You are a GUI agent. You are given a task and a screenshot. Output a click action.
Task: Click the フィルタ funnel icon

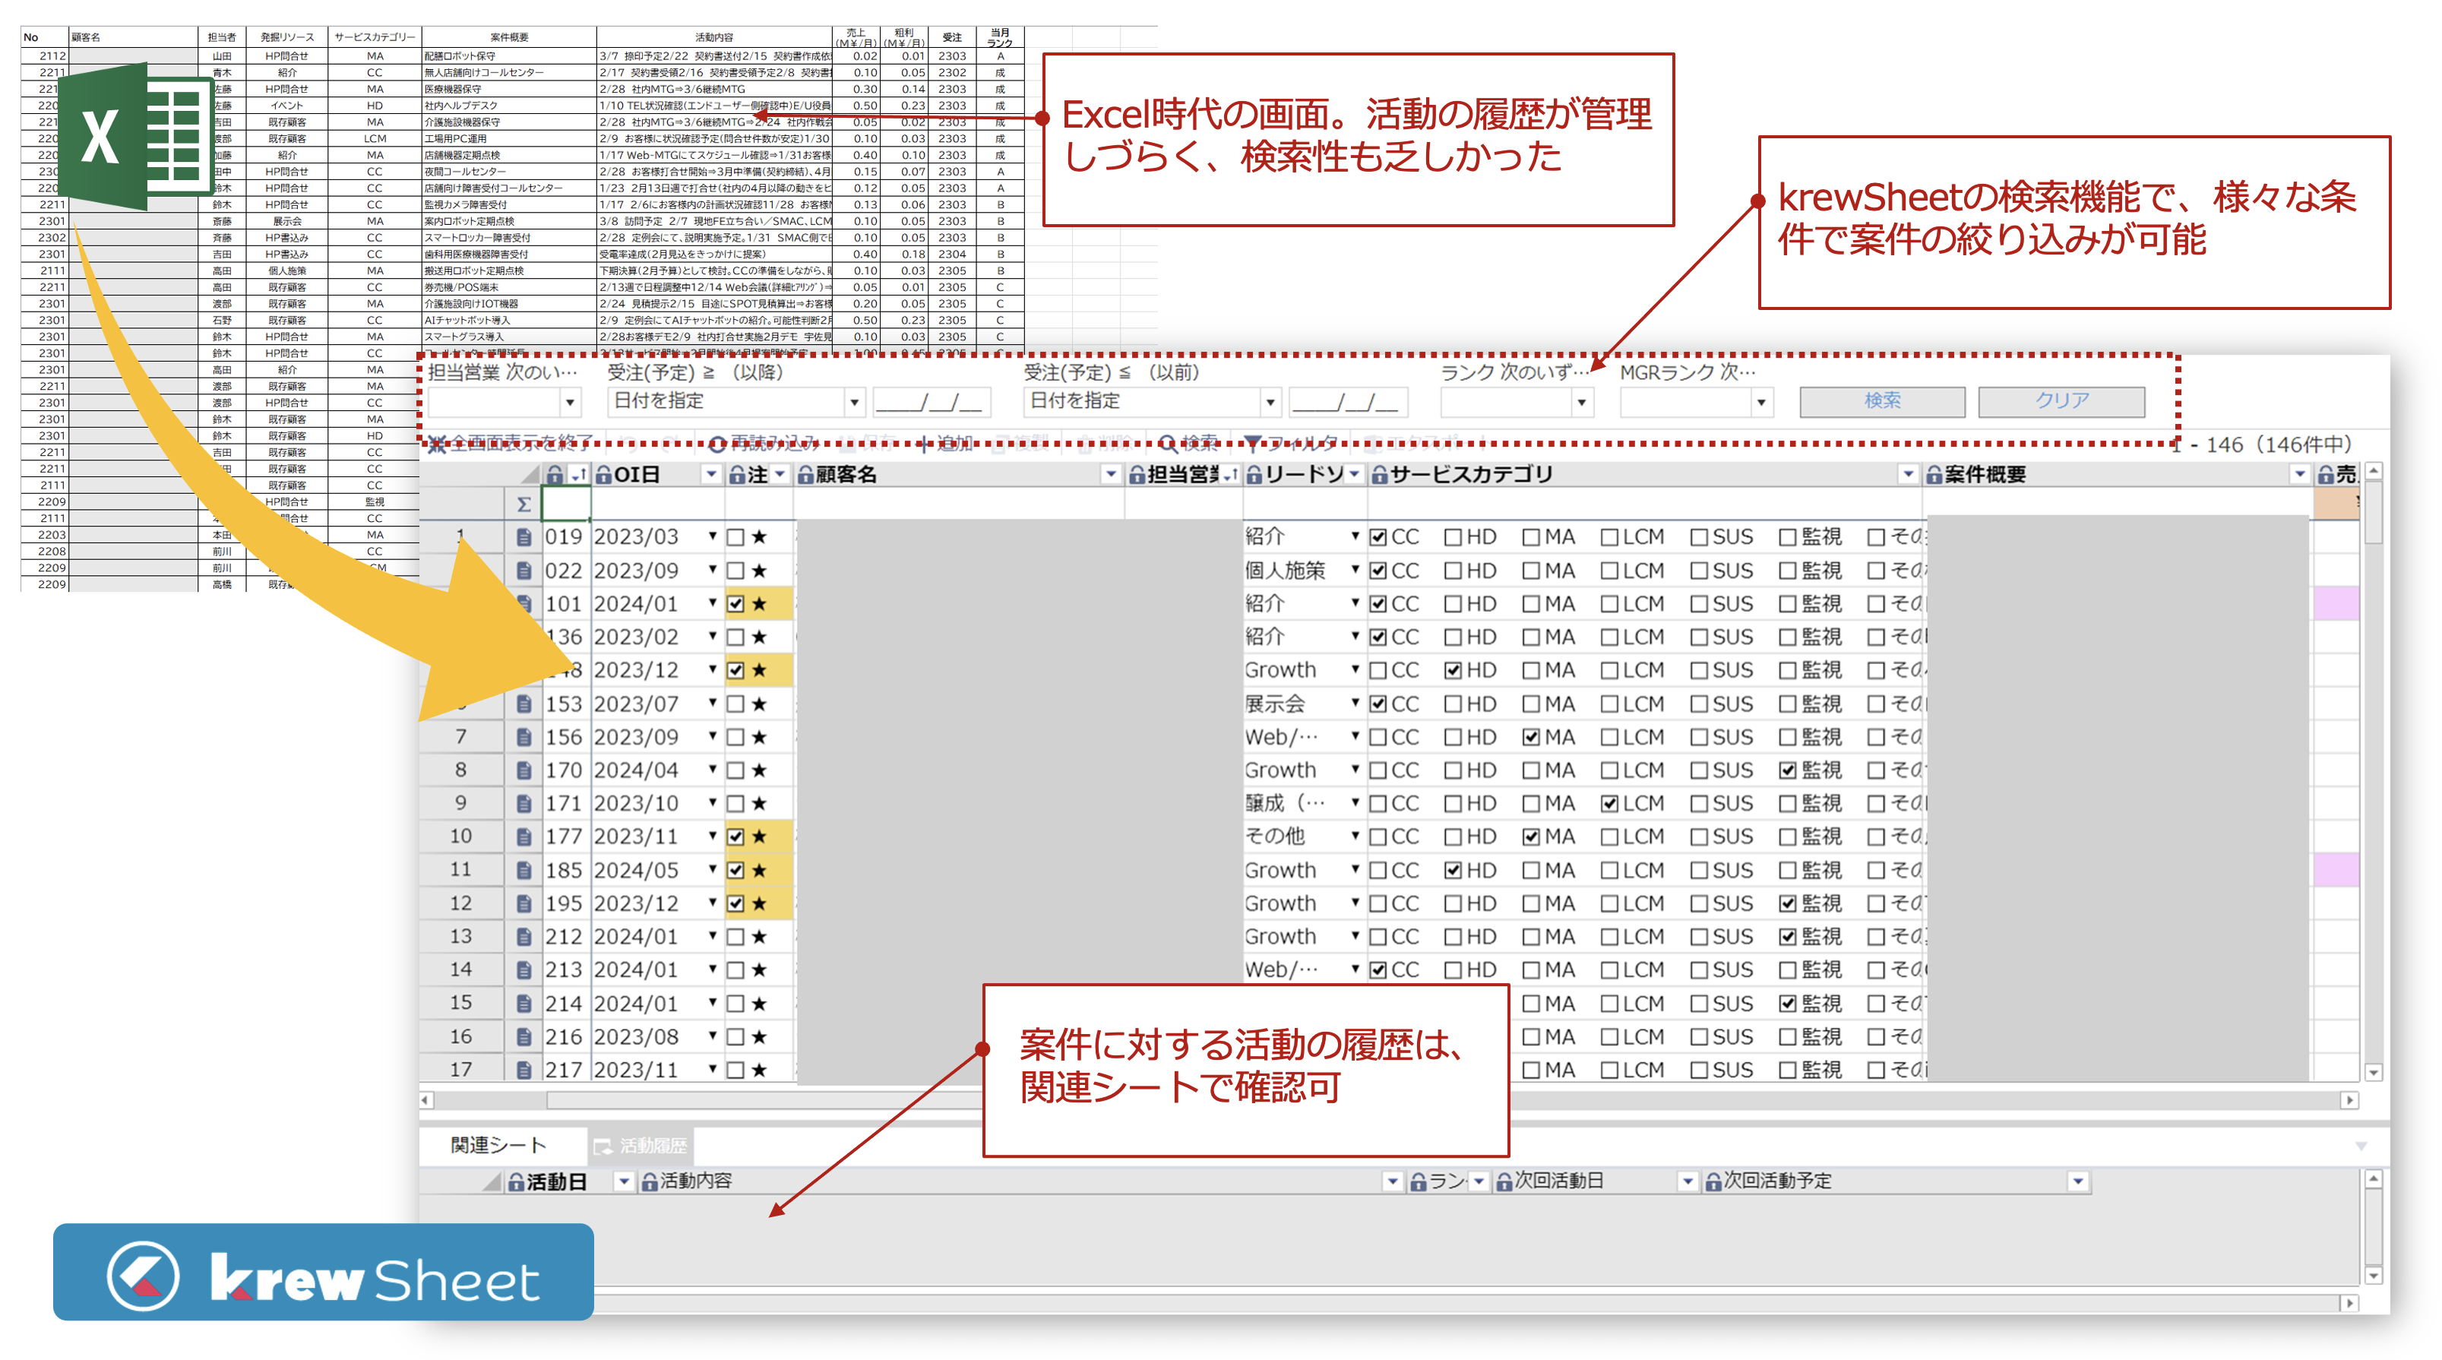point(1253,444)
